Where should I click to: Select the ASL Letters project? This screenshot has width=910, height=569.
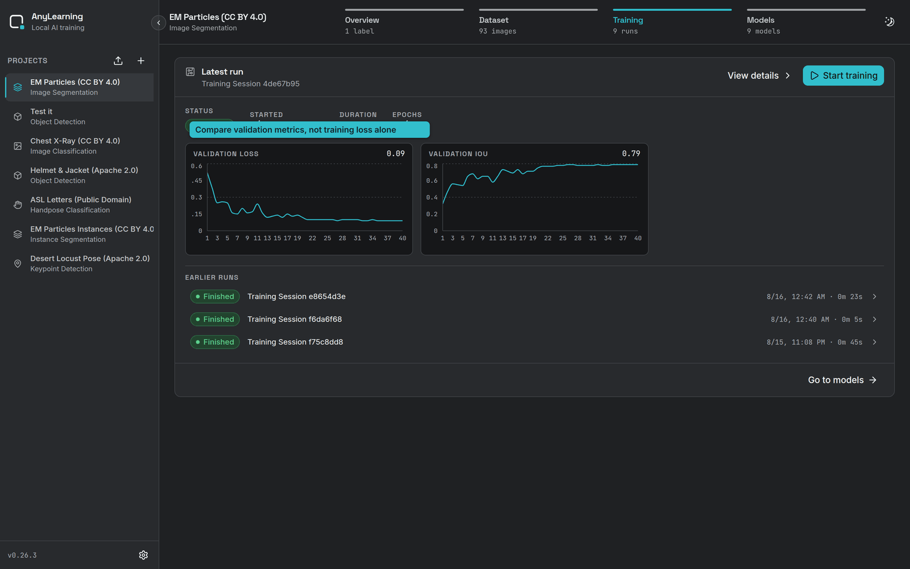(80, 205)
